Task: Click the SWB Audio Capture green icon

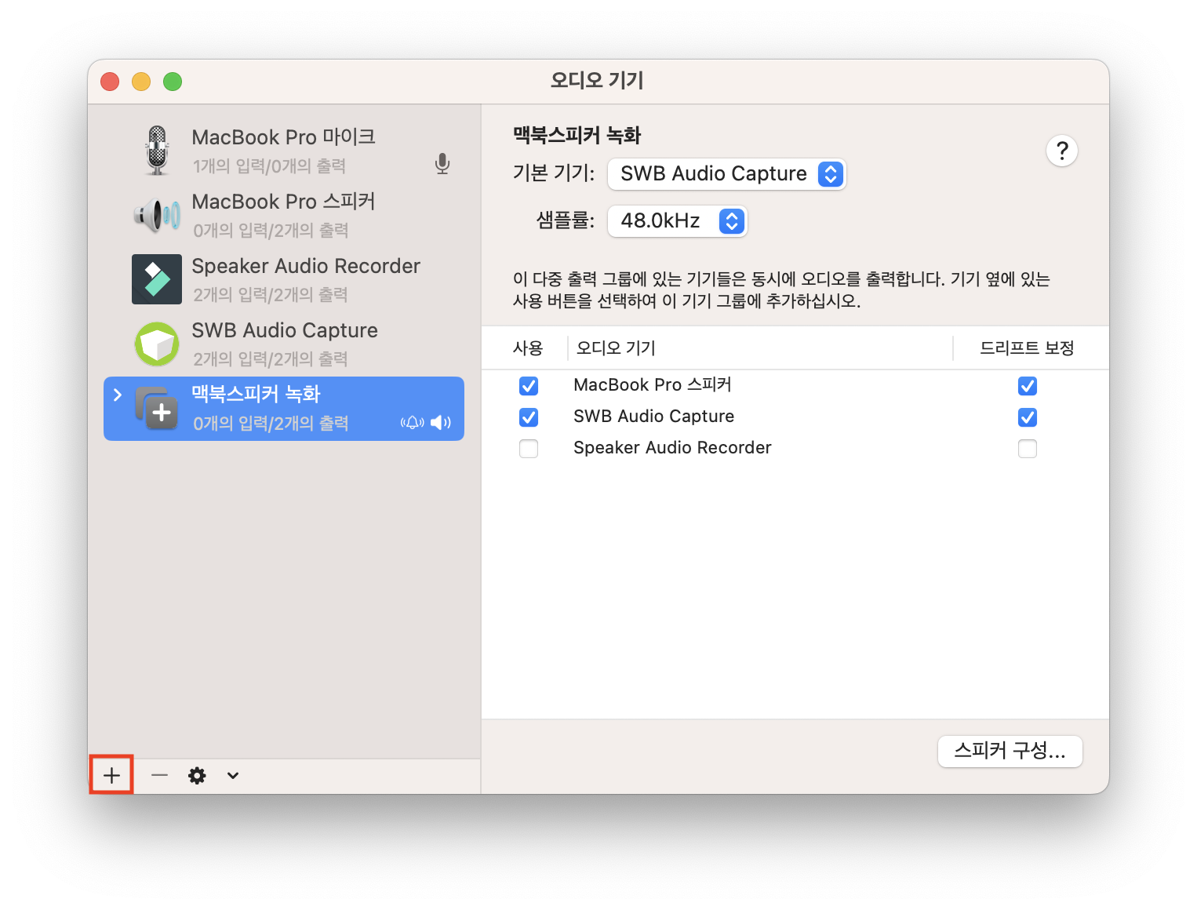Action: tap(157, 344)
